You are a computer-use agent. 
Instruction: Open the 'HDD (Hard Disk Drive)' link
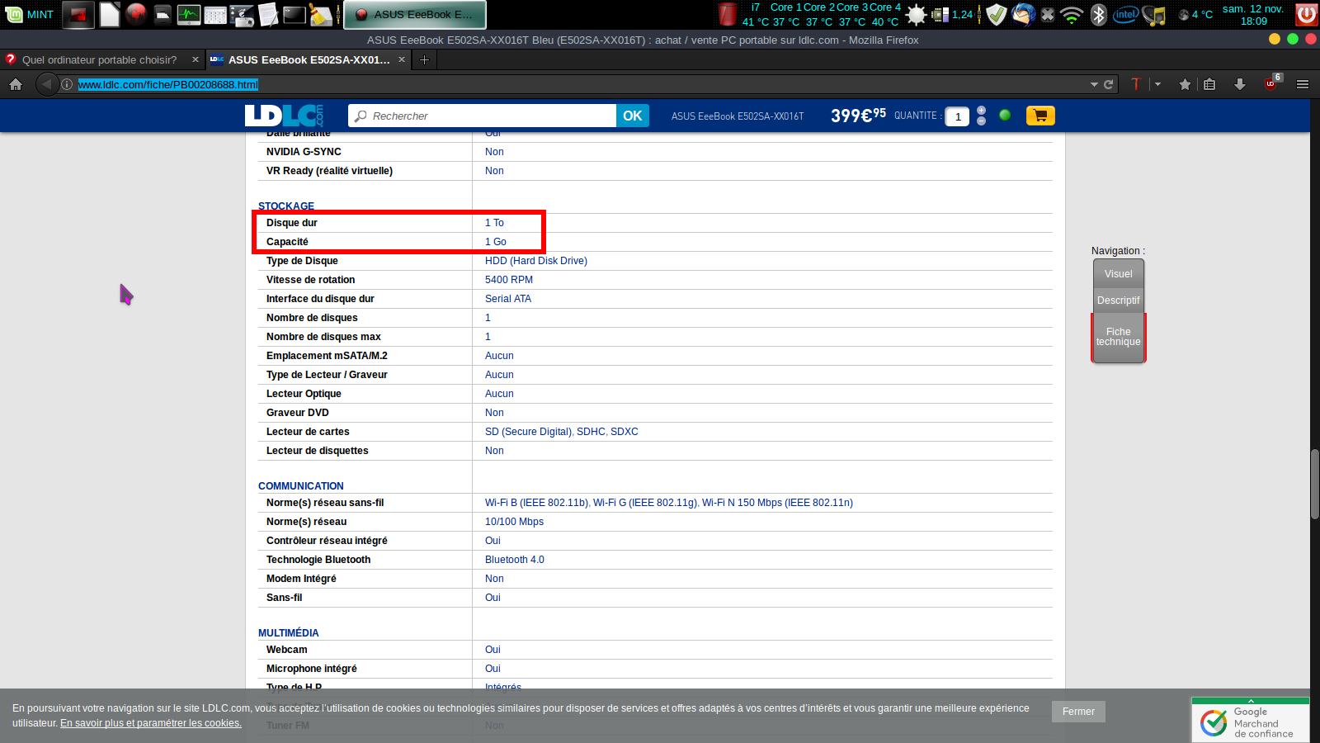pos(536,261)
